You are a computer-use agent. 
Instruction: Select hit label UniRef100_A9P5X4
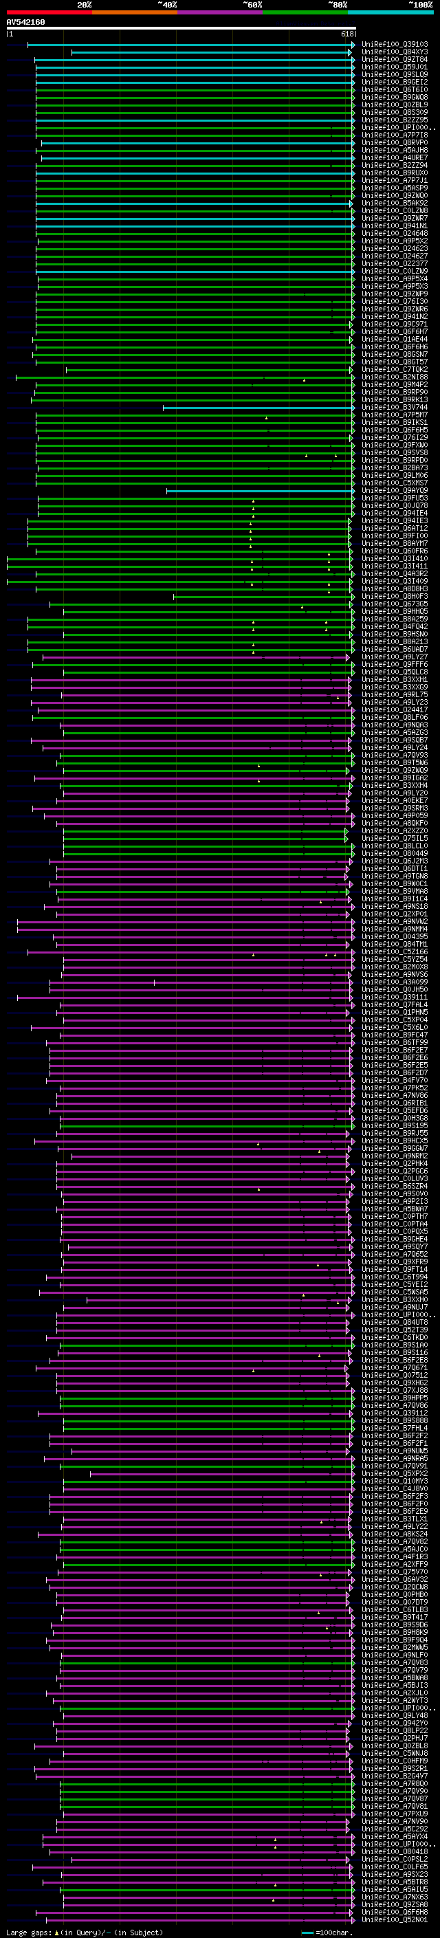point(395,279)
